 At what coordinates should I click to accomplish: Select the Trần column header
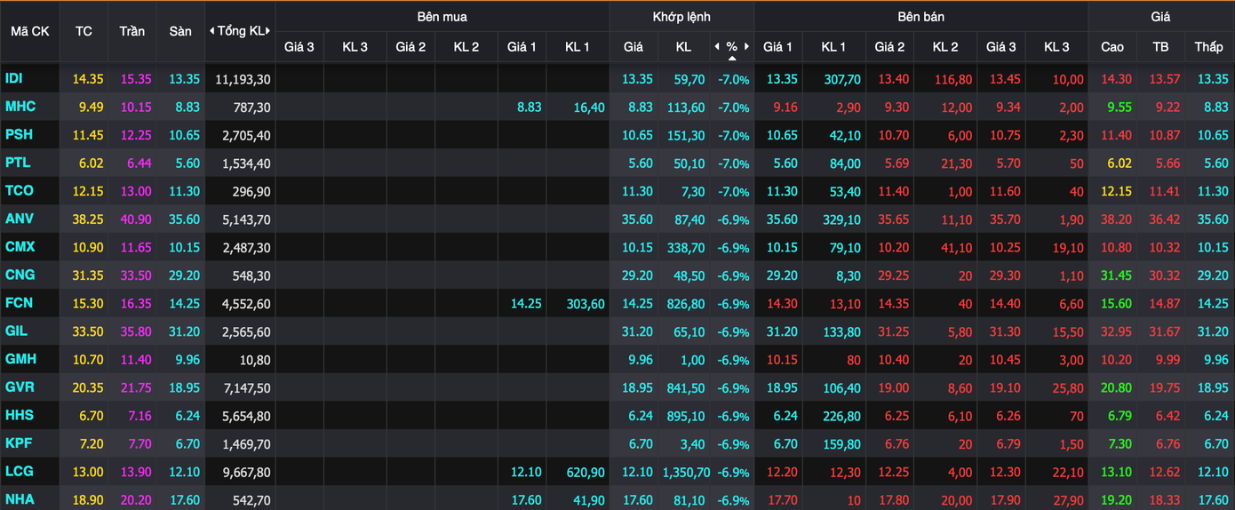click(132, 31)
